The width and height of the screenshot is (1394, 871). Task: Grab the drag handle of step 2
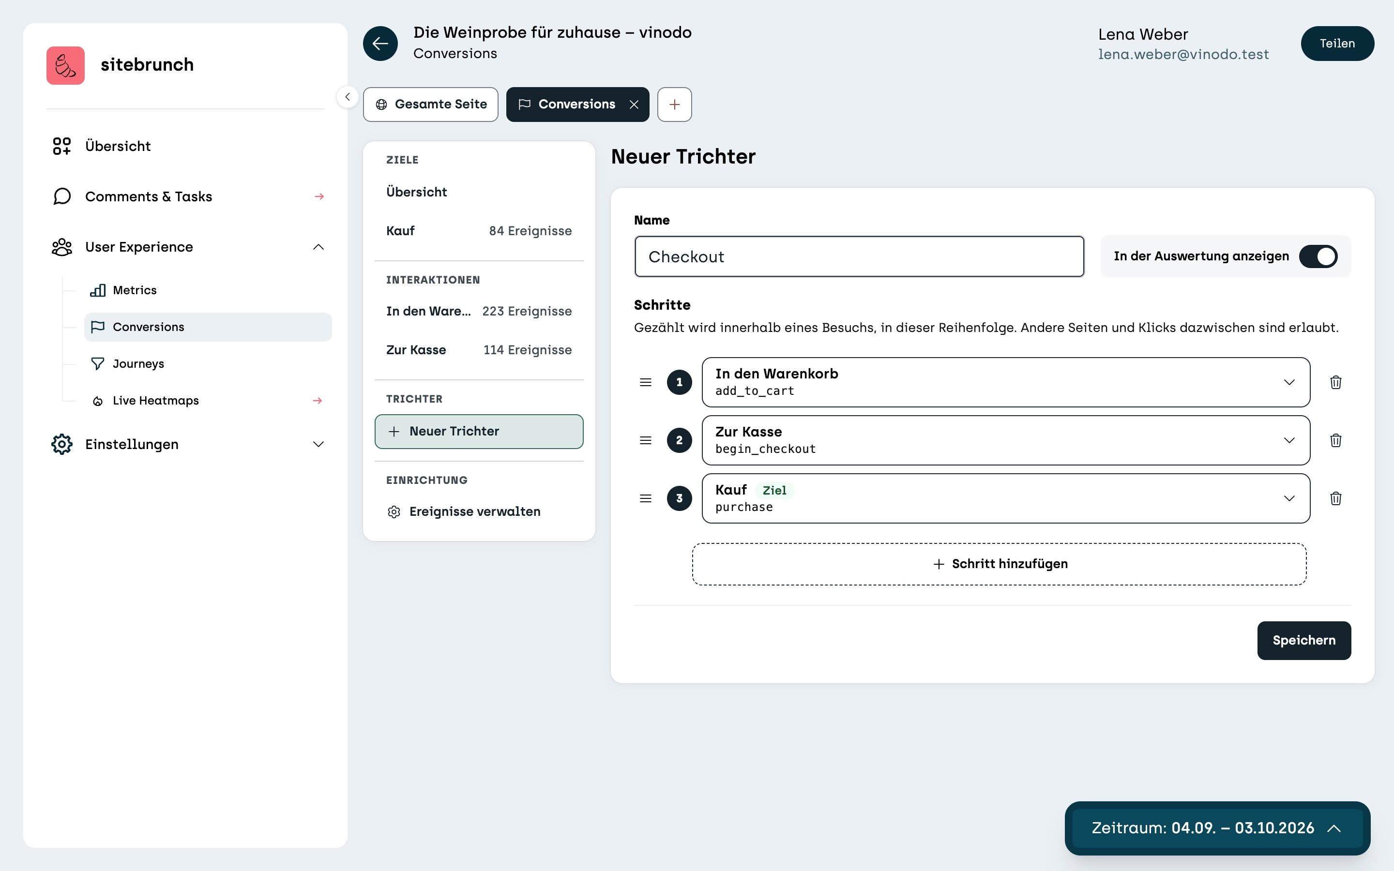pyautogui.click(x=646, y=440)
